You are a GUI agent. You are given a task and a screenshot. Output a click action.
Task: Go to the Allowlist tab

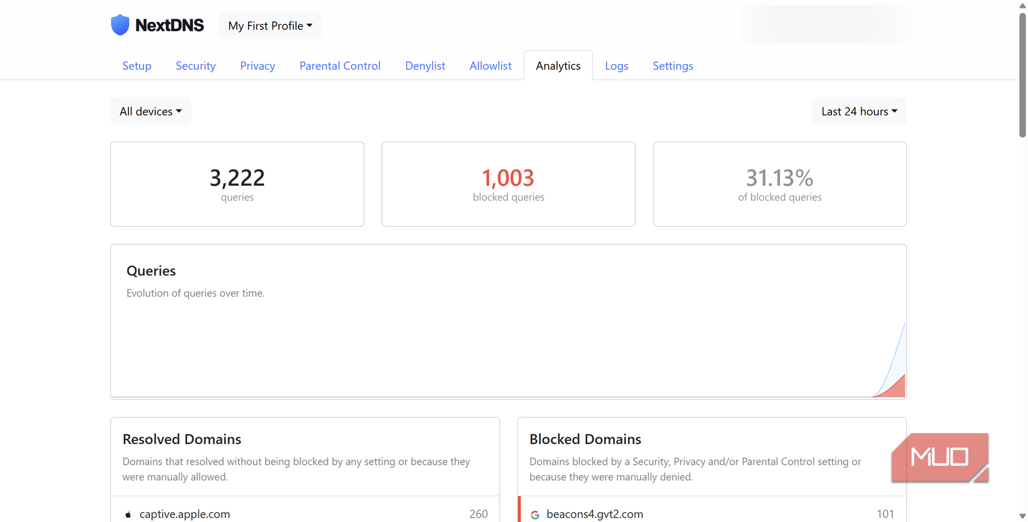click(x=490, y=65)
